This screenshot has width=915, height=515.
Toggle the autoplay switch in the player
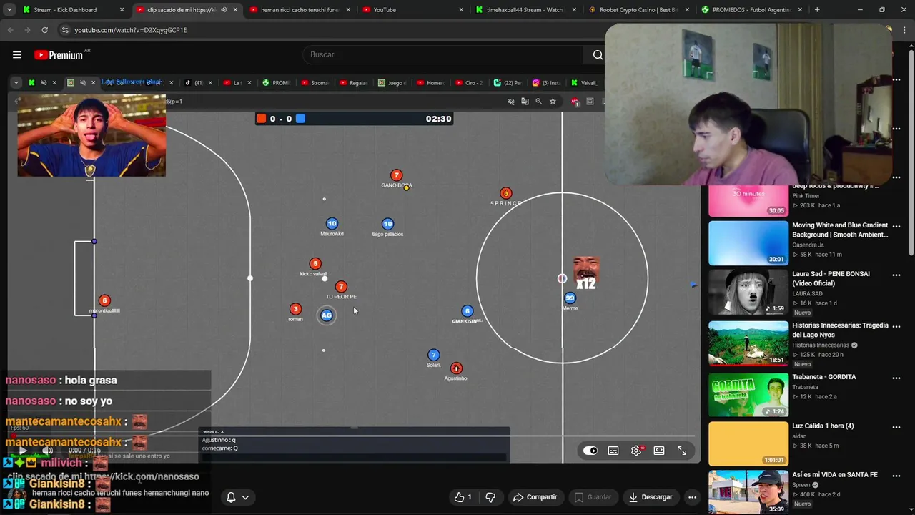[590, 451]
